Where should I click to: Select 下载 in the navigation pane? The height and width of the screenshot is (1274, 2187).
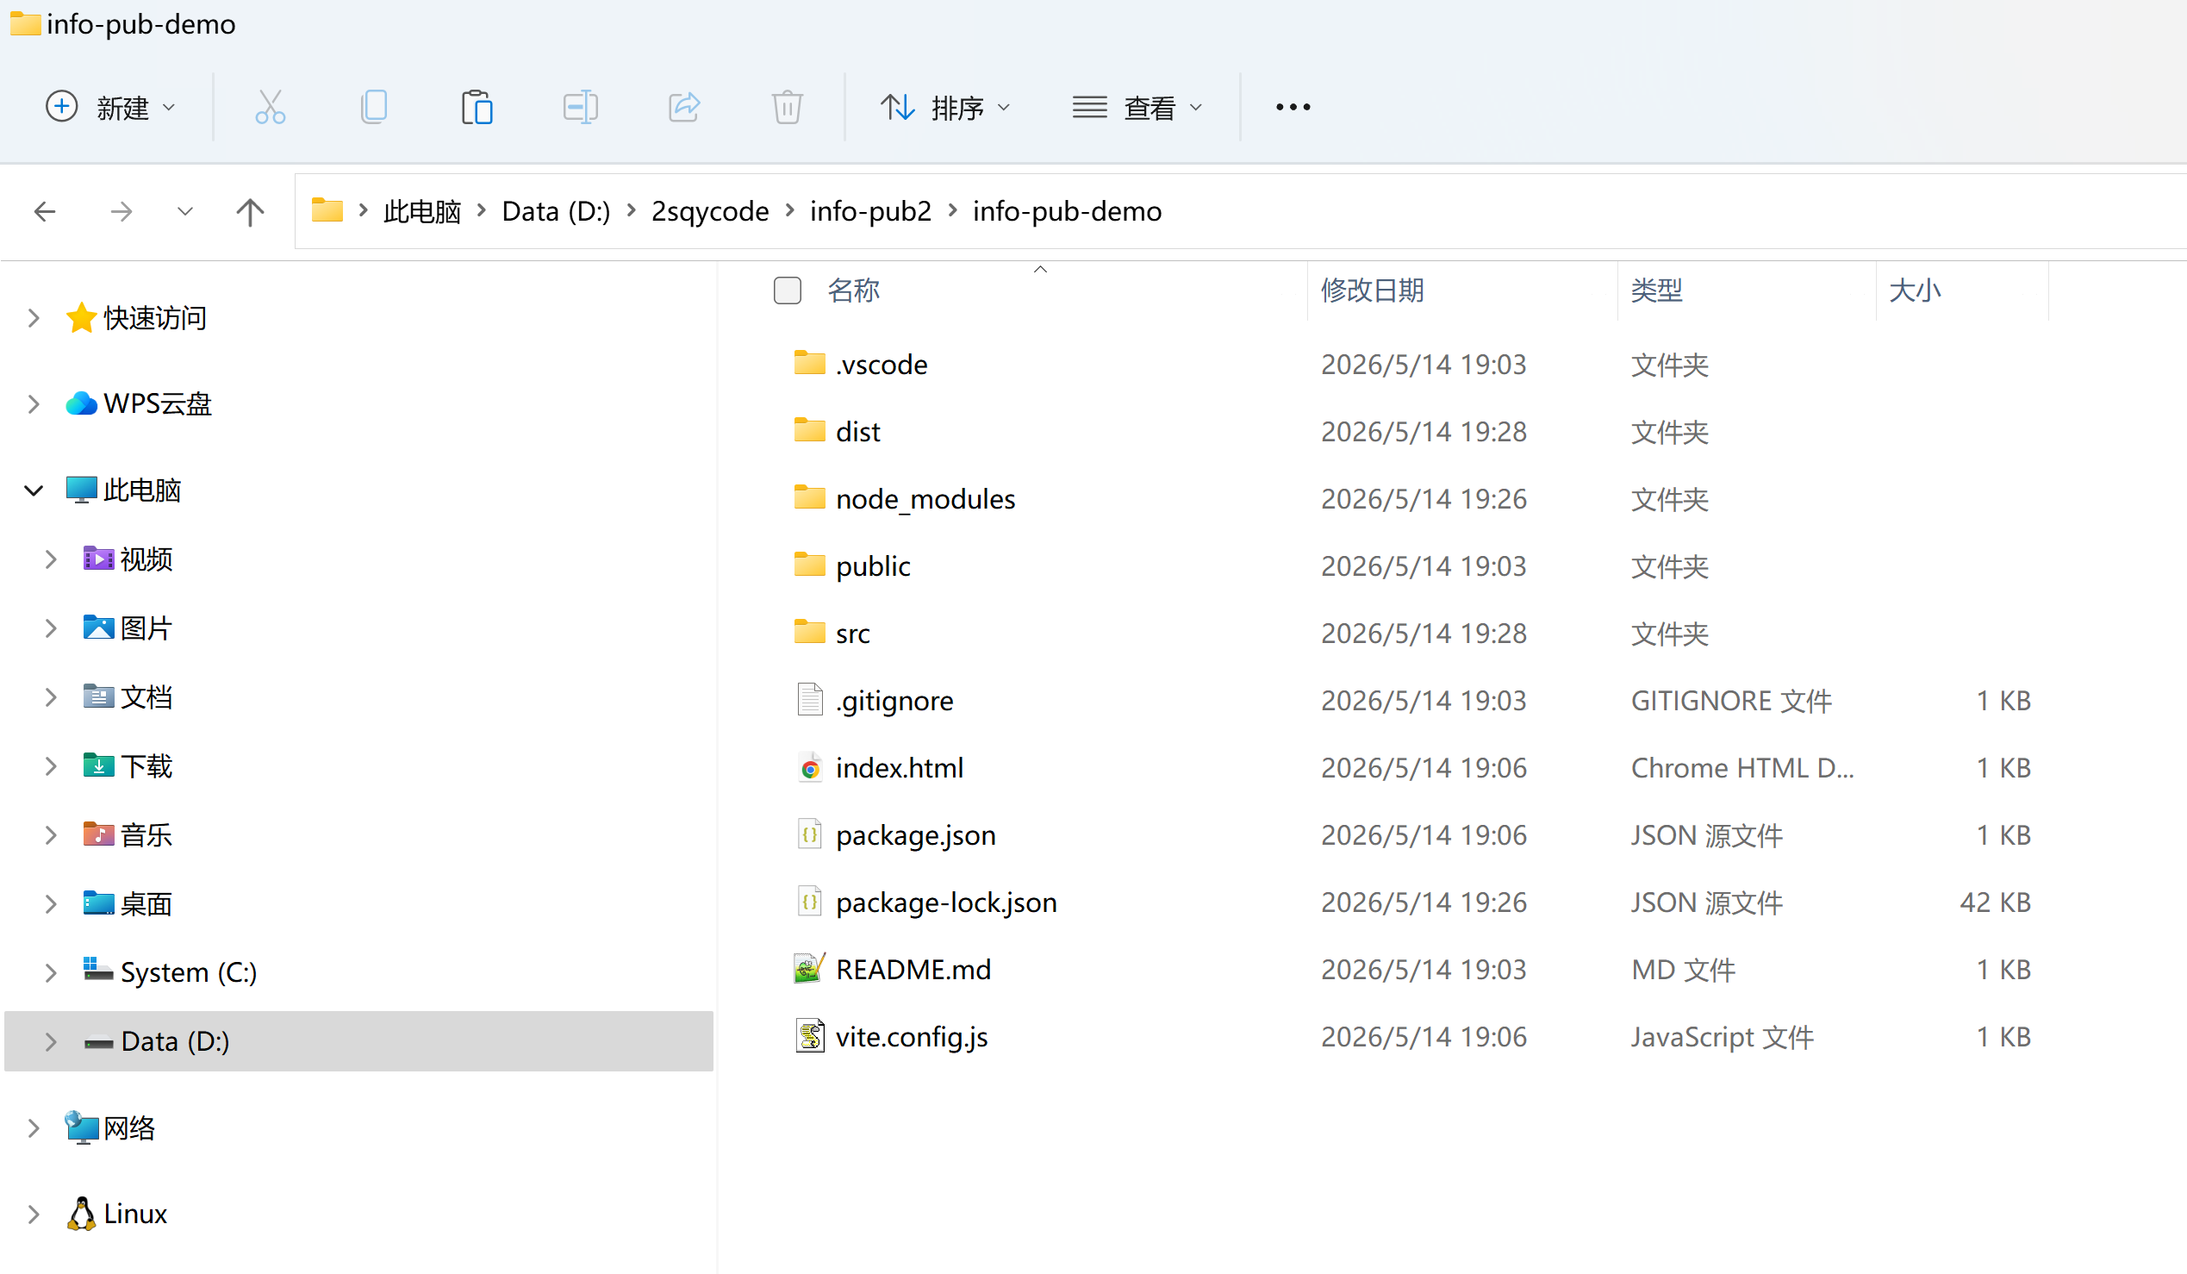tap(146, 766)
